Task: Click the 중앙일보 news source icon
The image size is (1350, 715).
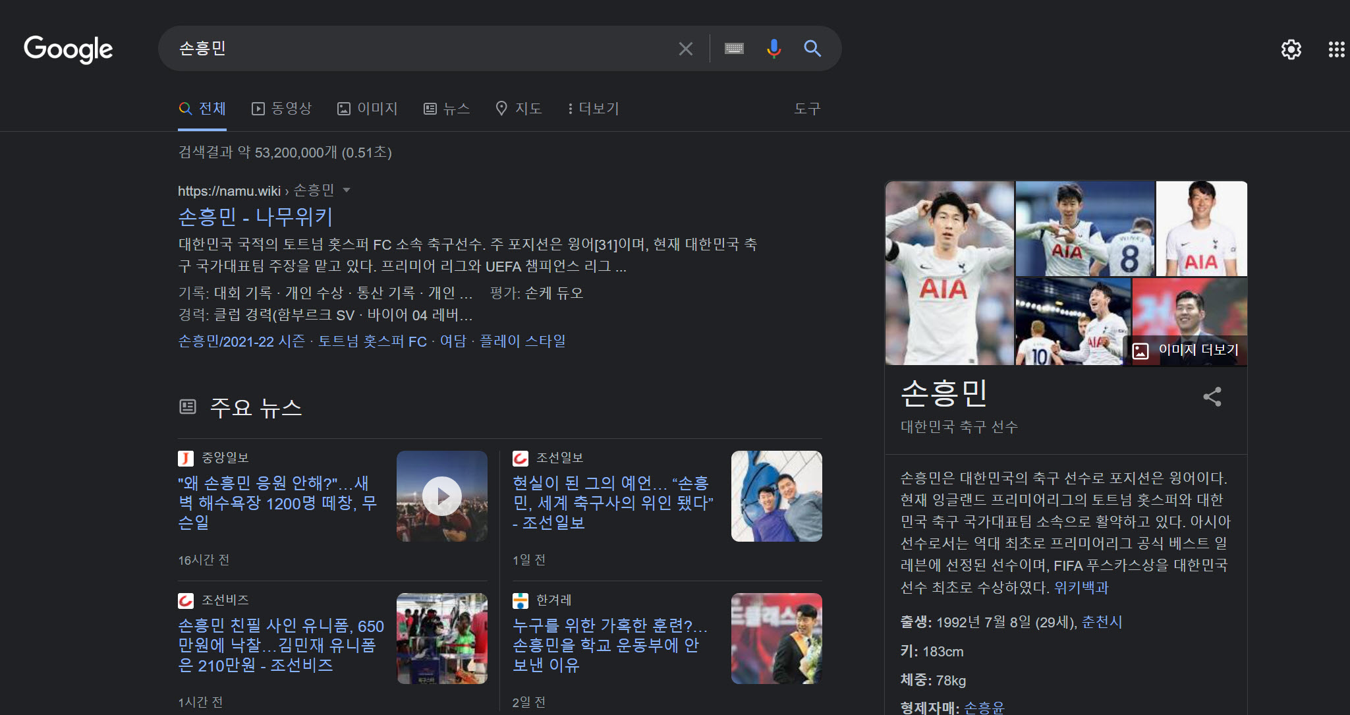Action: [186, 457]
